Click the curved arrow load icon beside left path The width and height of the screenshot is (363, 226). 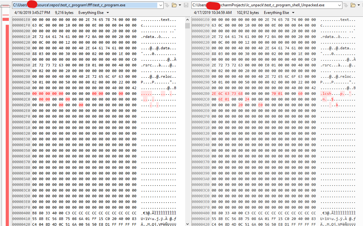pos(167,5)
